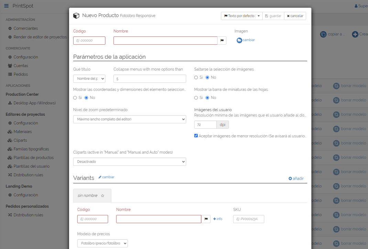Open the sin nombre variant tab
The image size is (368, 249).
(x=92, y=196)
